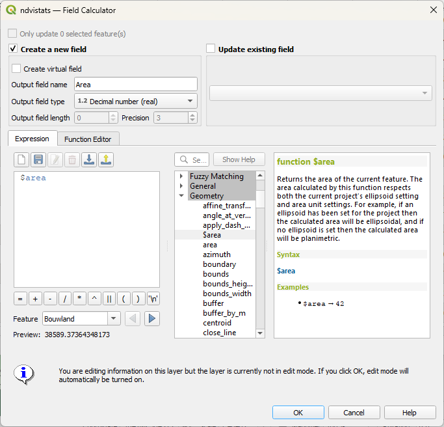The height and width of the screenshot is (427, 444).
Task: Expand the Fuzzy Matching function group
Action: [x=181, y=176]
